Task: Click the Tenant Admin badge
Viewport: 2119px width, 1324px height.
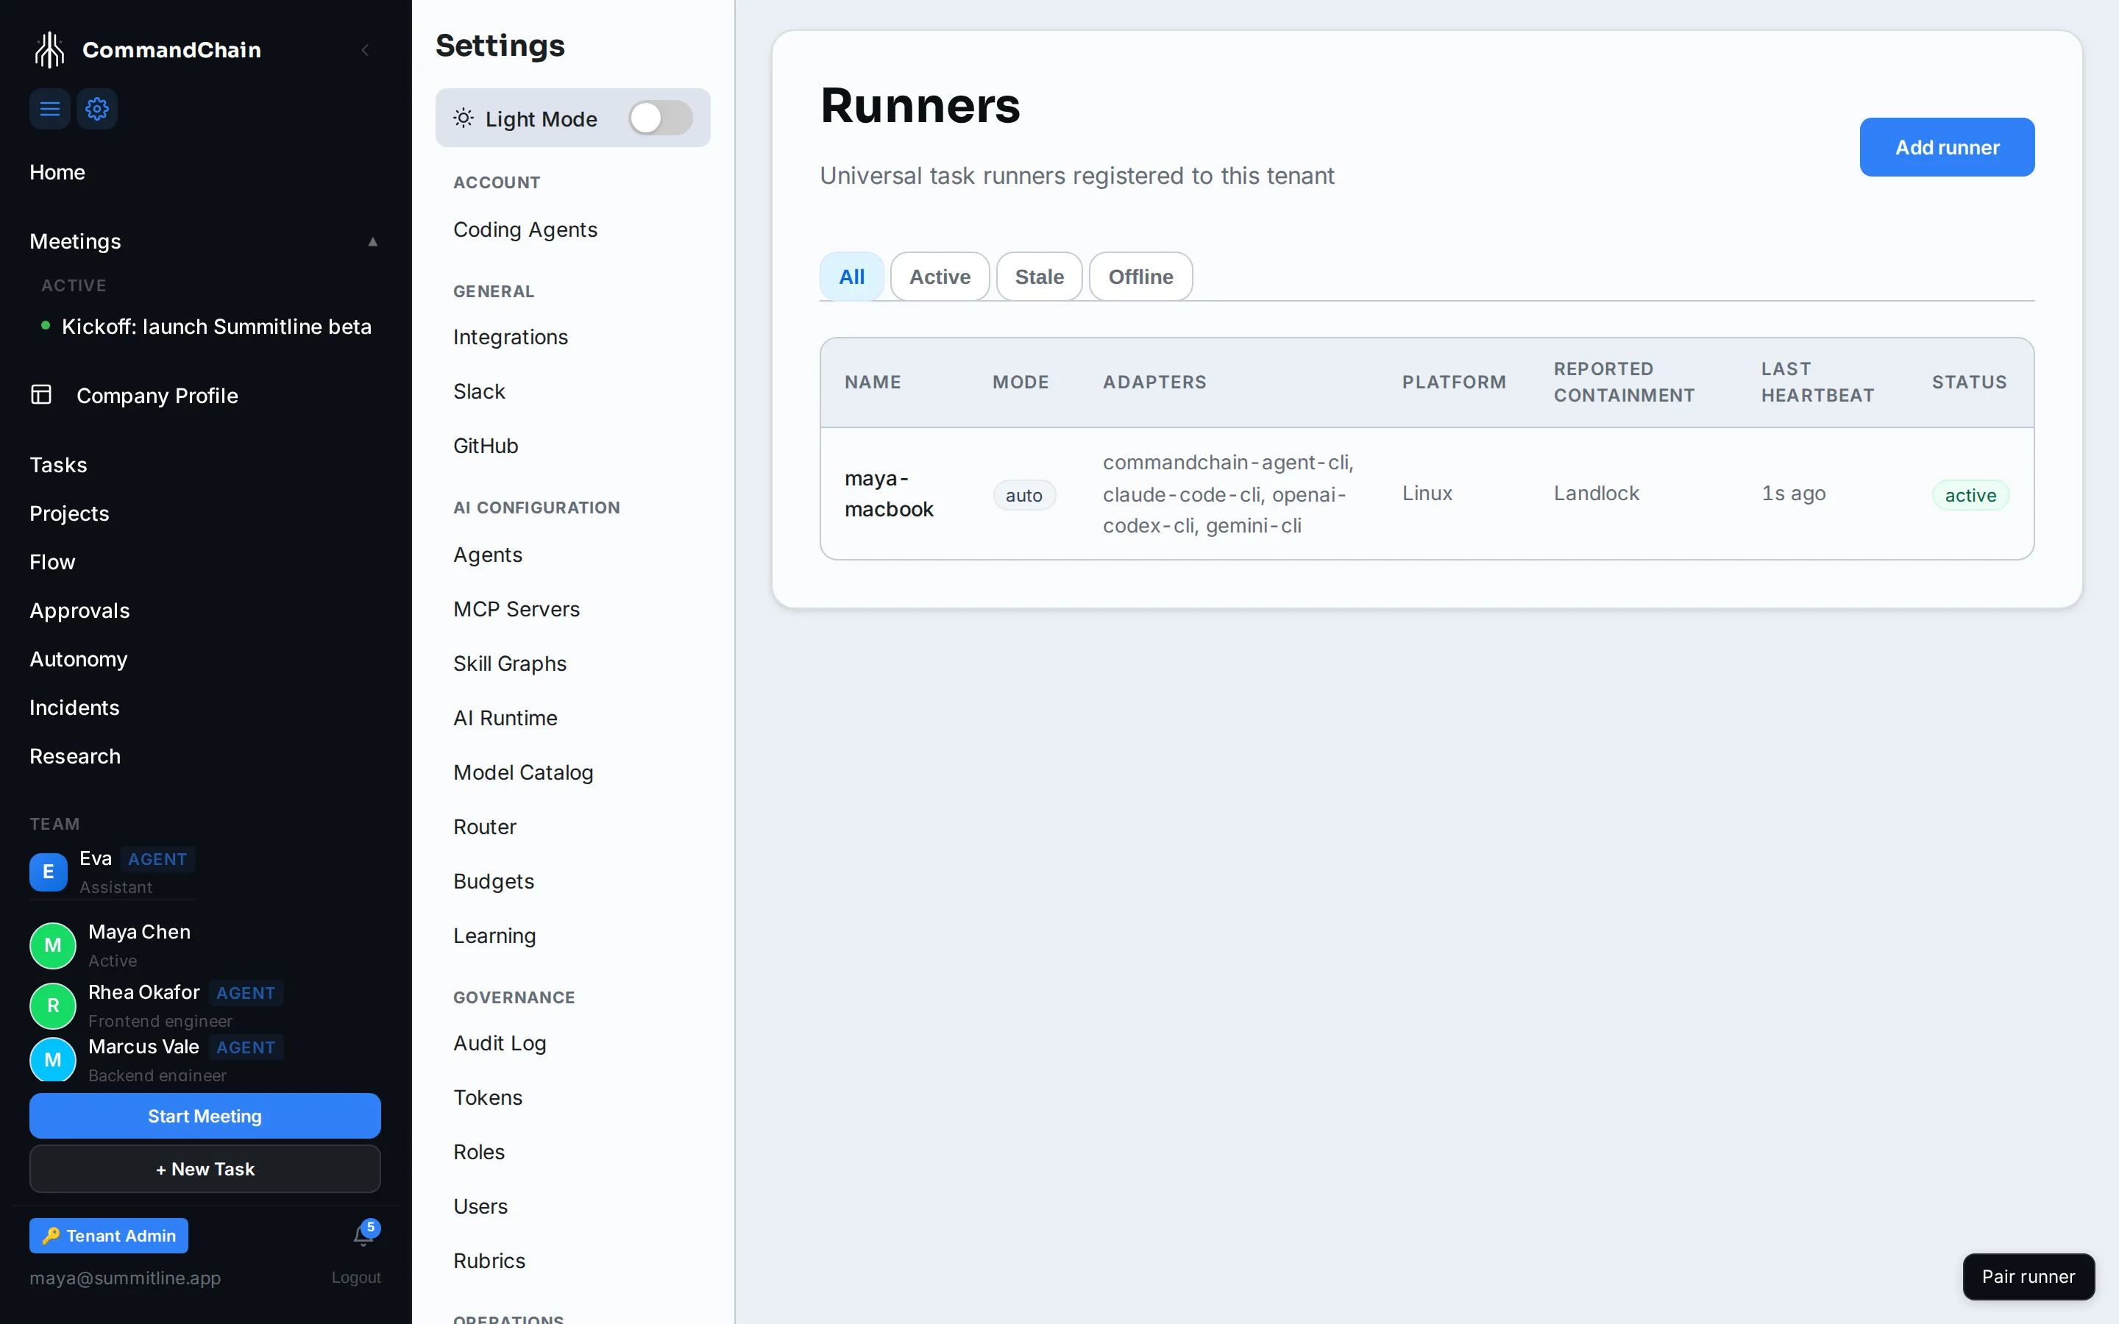Action: (109, 1236)
